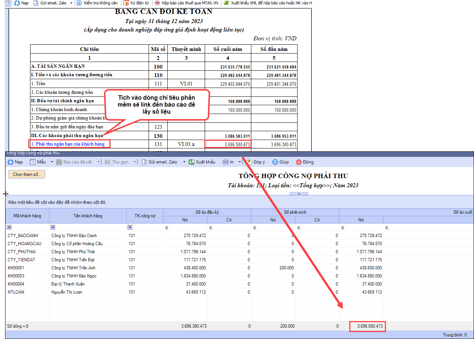Viewport: 474px width, 339px height.
Task: Click Tên khách hàng column header
Action: (x=88, y=216)
